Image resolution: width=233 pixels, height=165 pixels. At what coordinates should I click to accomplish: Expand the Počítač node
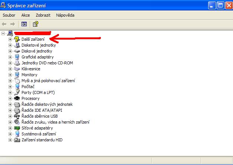click(10, 87)
